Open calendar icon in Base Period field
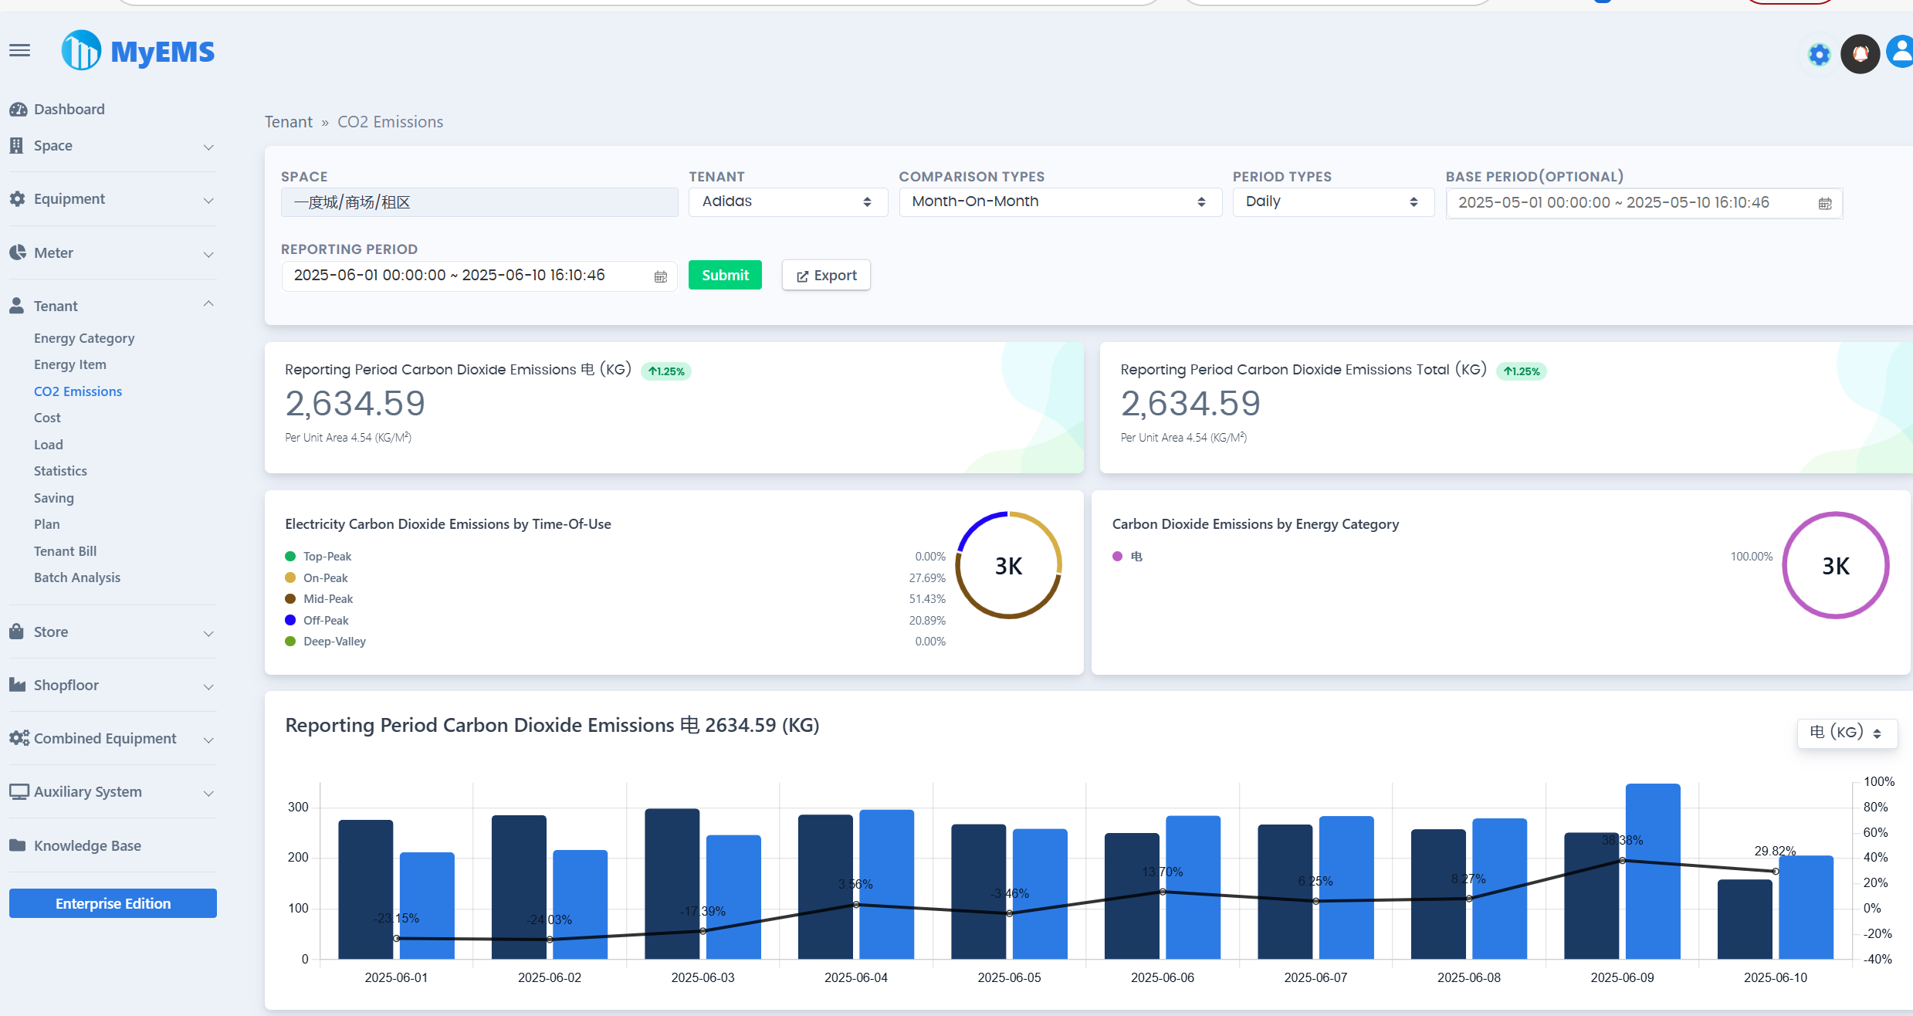 coord(1825,204)
